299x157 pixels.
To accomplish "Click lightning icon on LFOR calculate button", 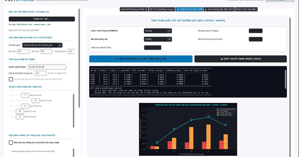I will pyautogui.click(x=117, y=59).
